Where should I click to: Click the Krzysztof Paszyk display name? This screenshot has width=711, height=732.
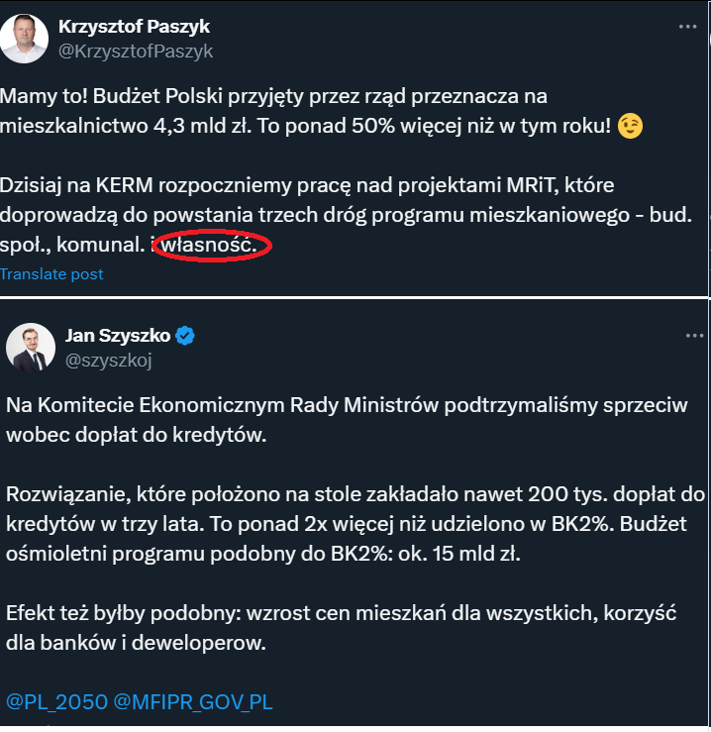coord(134,27)
